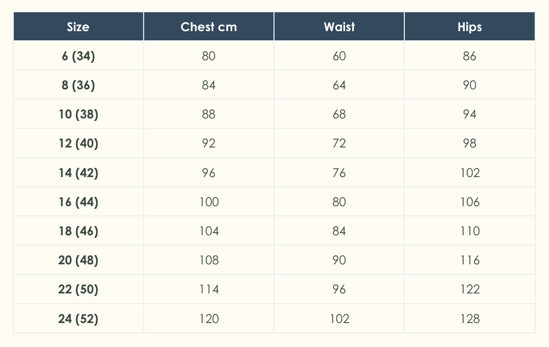Select chest value 114 in the 22 (50) row
Screen dimensions: 549x347
209,289
